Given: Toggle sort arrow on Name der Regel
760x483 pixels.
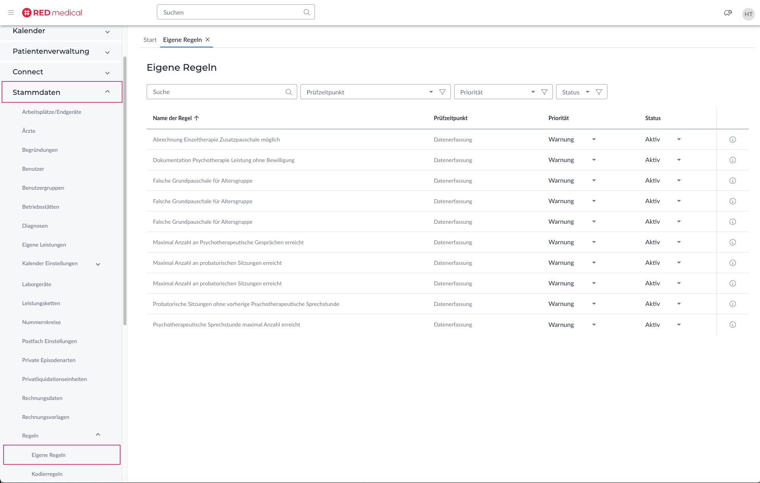Looking at the screenshot, I should tap(196, 118).
